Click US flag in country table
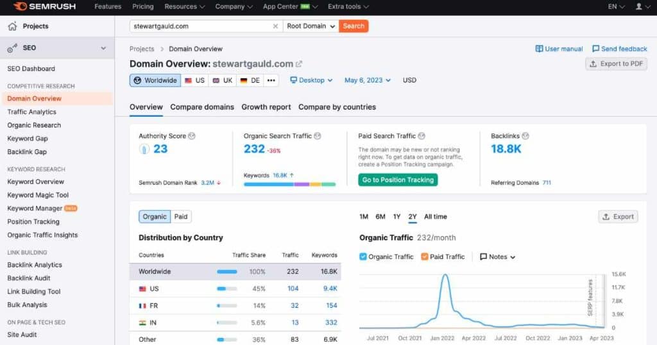The width and height of the screenshot is (657, 345). point(142,289)
